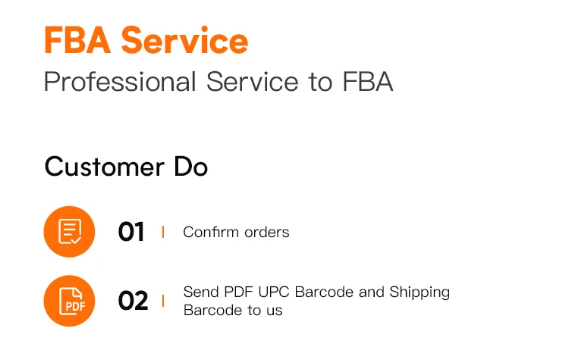Click the word "Shipping" in step 02
The image size is (569, 347).
pos(420,292)
